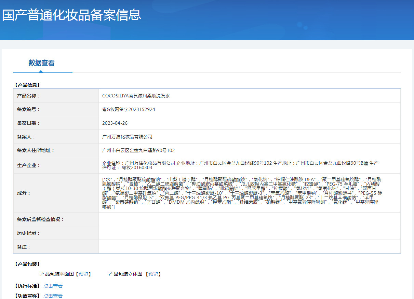Click the registrant 广州万洁化妆品有限公司 cell

pyautogui.click(x=250, y=137)
